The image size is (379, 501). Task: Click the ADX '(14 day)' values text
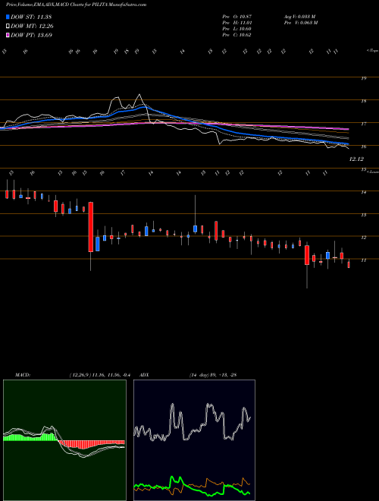(213, 375)
